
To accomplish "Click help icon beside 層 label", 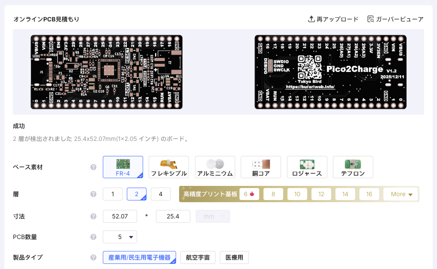I will coord(93,194).
